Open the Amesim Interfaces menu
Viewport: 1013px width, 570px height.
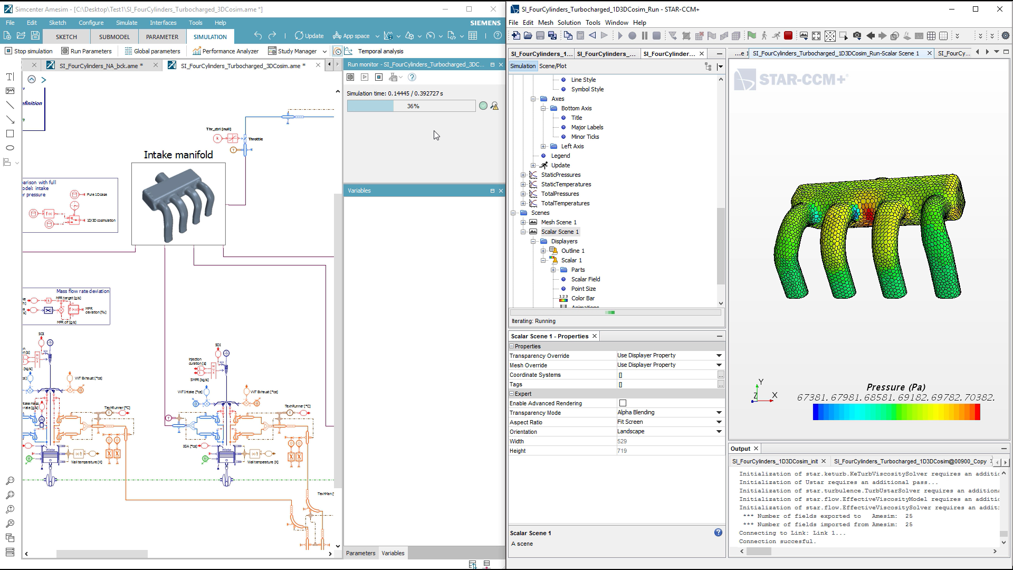click(163, 23)
